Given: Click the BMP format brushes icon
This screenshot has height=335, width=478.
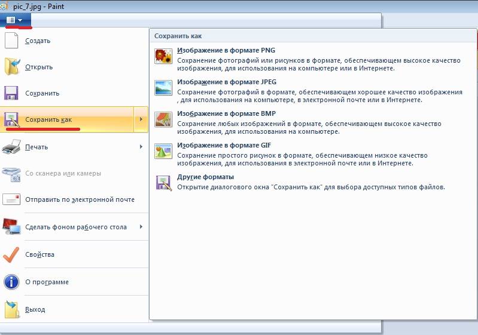Looking at the screenshot, I should click(163, 119).
